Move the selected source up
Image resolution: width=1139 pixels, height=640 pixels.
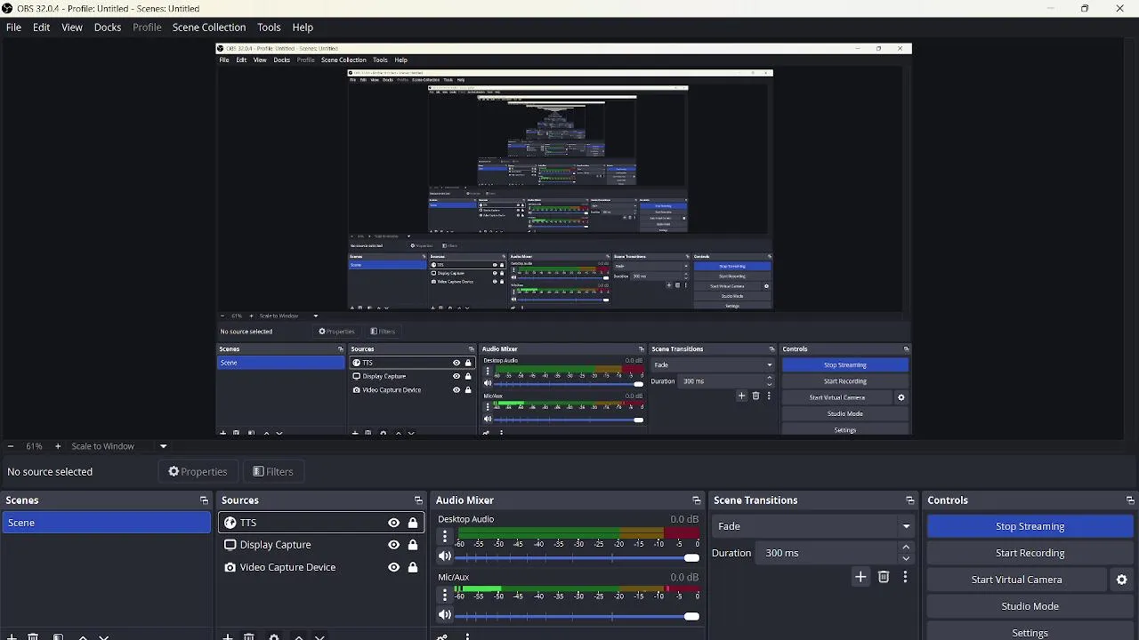point(299,636)
